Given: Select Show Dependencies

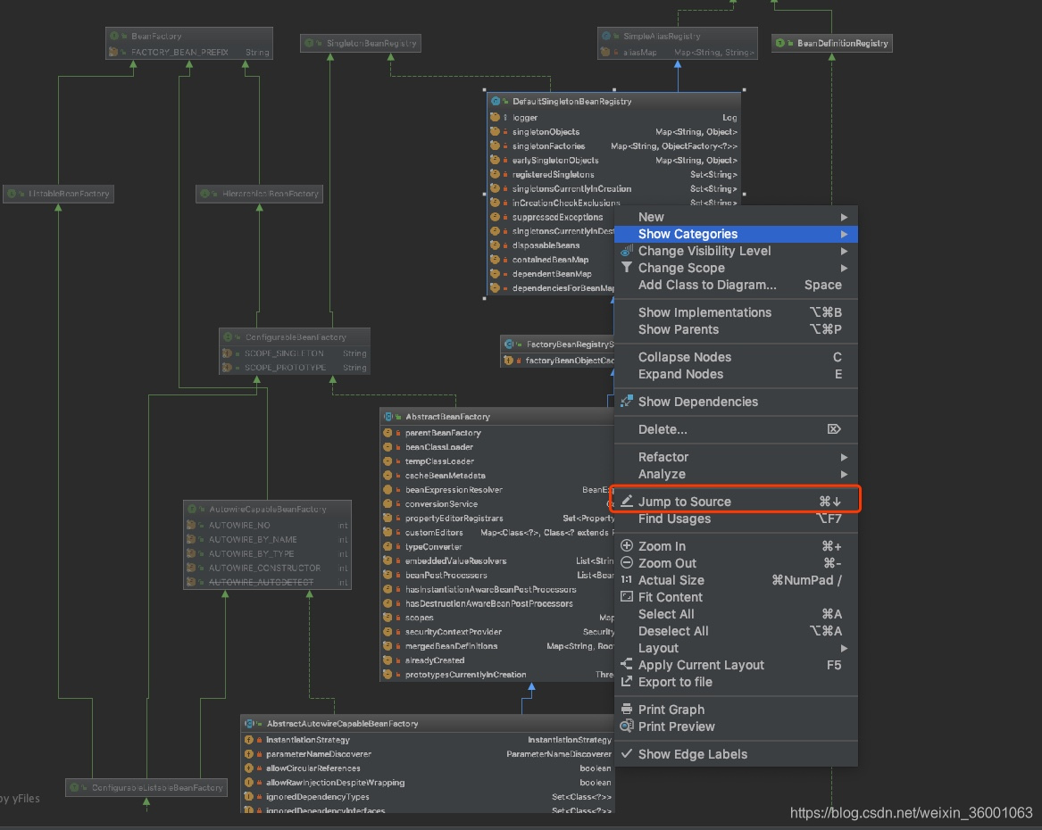Looking at the screenshot, I should [x=736, y=402].
